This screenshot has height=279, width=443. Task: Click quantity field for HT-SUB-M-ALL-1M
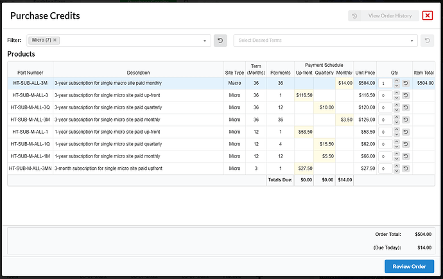385,156
